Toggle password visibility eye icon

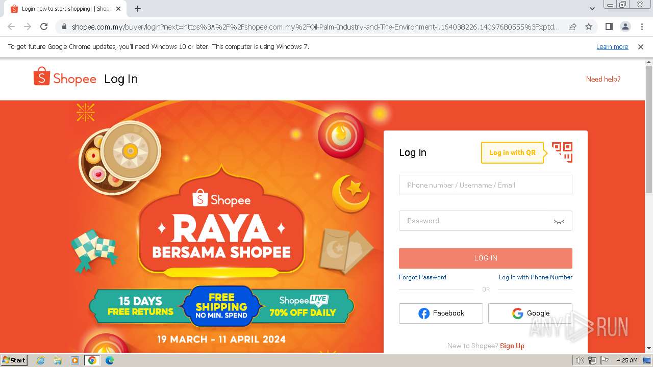559,221
